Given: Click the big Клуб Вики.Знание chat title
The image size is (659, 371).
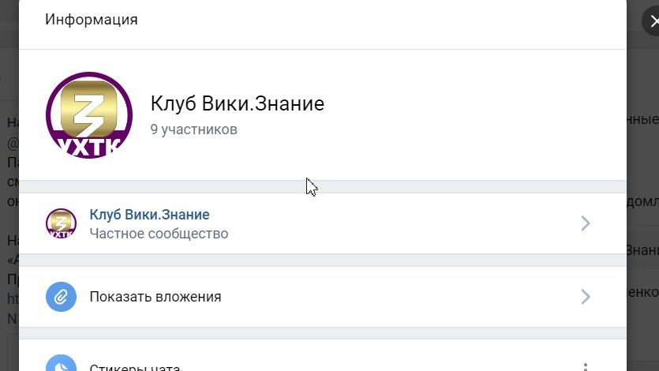Looking at the screenshot, I should click(237, 103).
